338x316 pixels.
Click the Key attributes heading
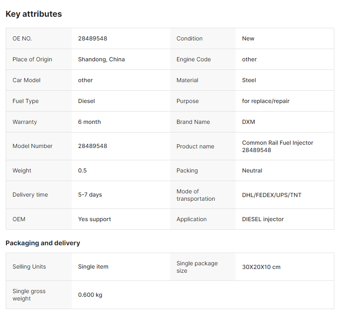(34, 14)
